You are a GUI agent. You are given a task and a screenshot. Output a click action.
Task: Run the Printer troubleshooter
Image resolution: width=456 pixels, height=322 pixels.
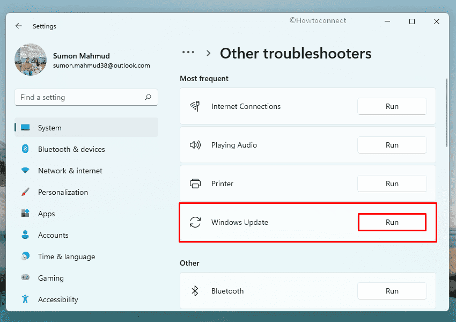coord(392,184)
